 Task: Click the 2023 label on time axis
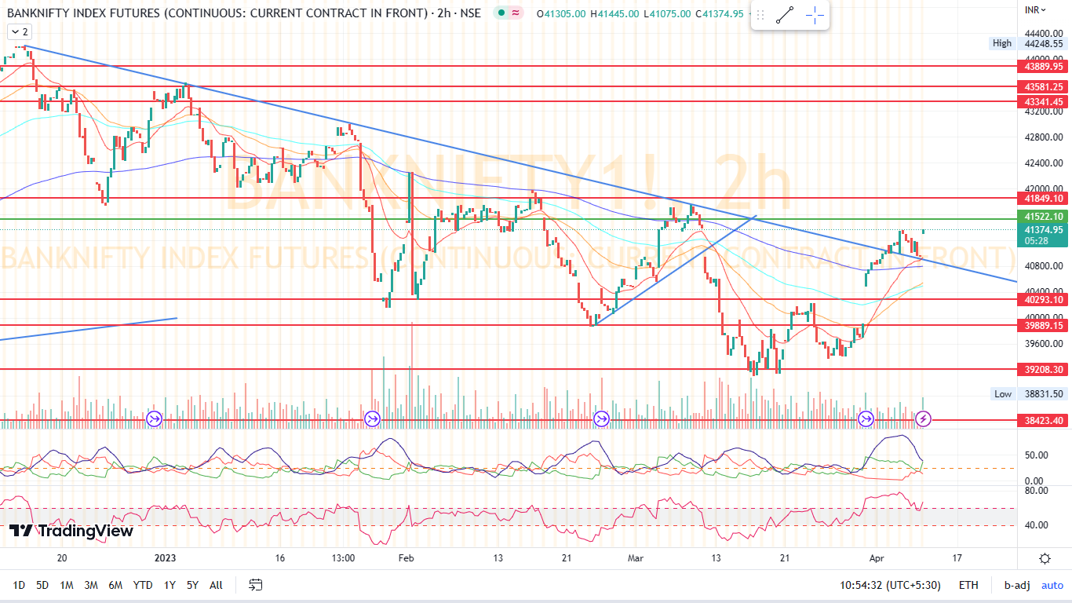pos(166,558)
